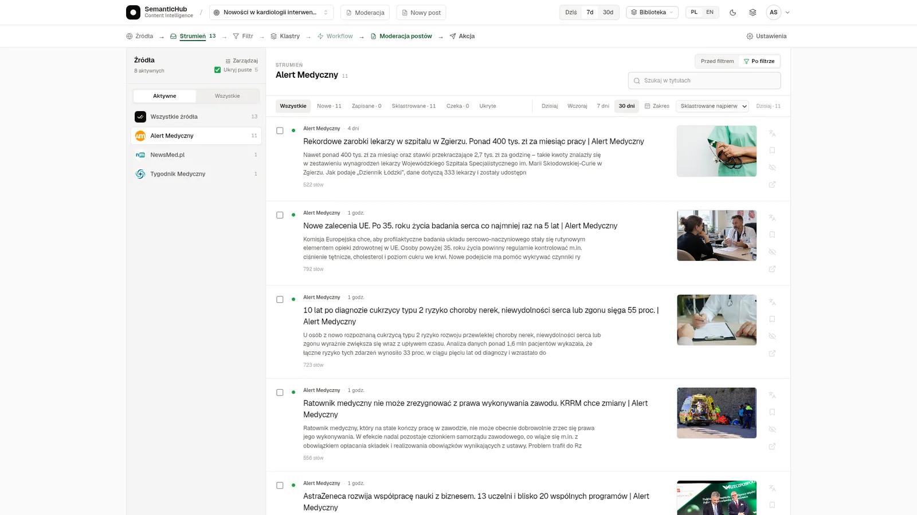Set time range to 30d in header
The height and width of the screenshot is (515, 917).
pyautogui.click(x=608, y=12)
